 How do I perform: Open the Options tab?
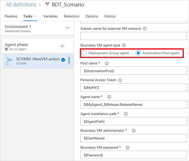pos(92,16)
